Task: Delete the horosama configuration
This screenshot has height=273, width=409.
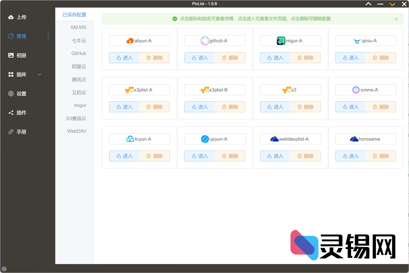Action: pos(381,156)
